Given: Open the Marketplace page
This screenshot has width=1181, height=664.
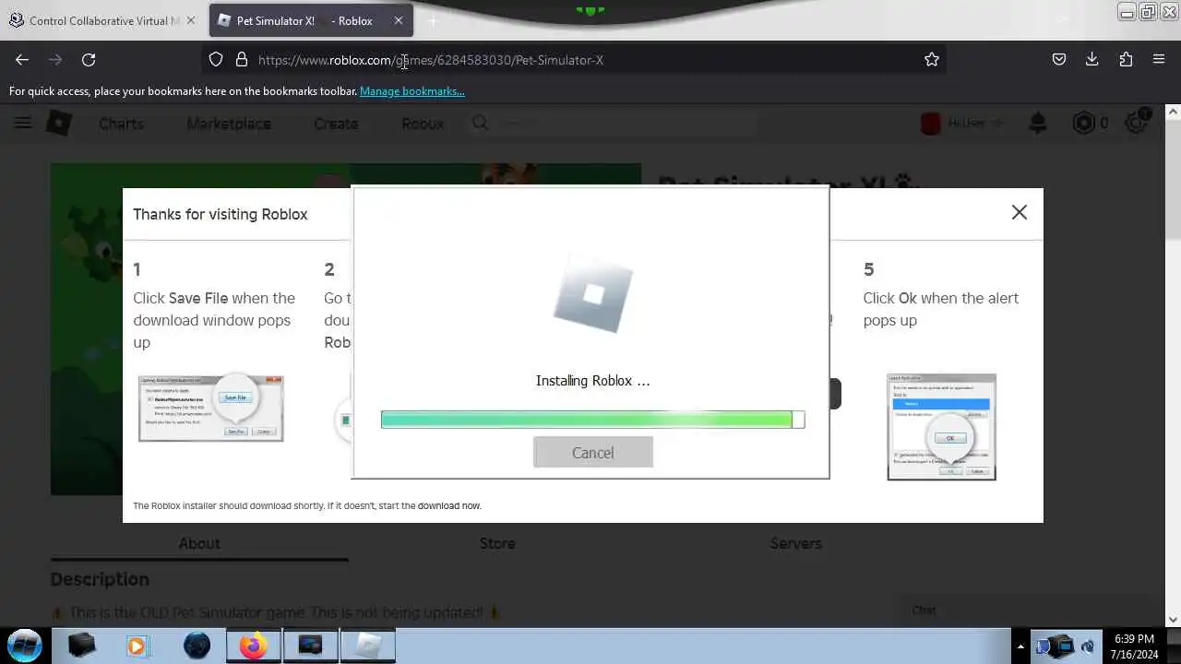Looking at the screenshot, I should (x=229, y=124).
